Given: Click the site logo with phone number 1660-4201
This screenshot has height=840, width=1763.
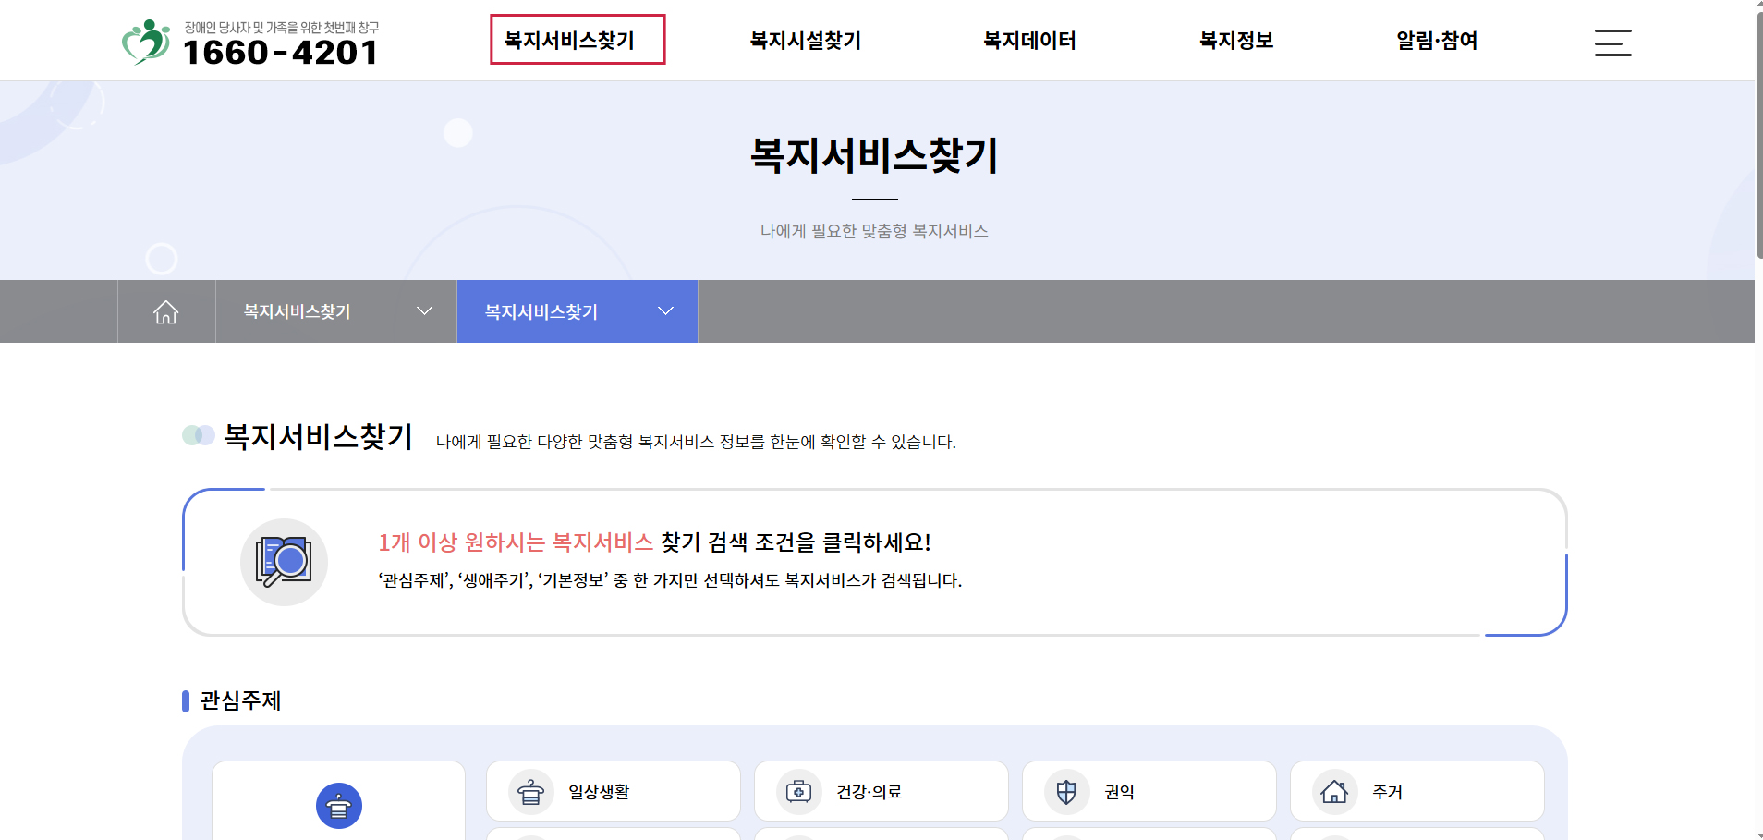Looking at the screenshot, I should tap(250, 43).
